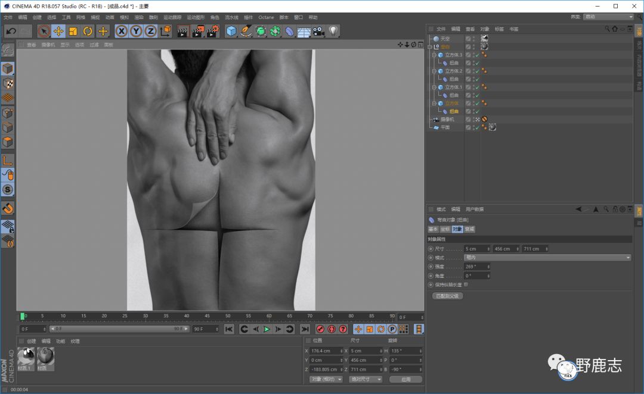The width and height of the screenshot is (644, 394).
Task: Collapse the 立方体.3 tree node
Action: (435, 55)
